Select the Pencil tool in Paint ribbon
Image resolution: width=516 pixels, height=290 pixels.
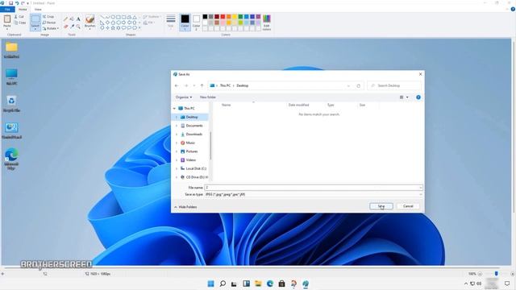pyautogui.click(x=65, y=19)
